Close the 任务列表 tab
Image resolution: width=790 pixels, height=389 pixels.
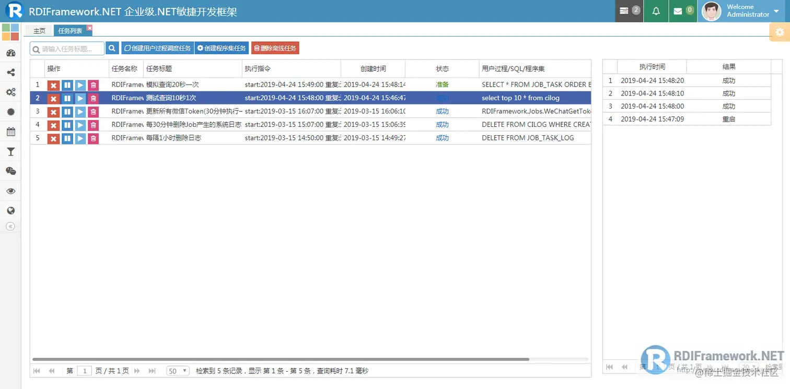pyautogui.click(x=89, y=28)
